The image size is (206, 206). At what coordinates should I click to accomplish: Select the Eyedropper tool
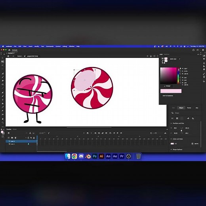(x=3, y=107)
